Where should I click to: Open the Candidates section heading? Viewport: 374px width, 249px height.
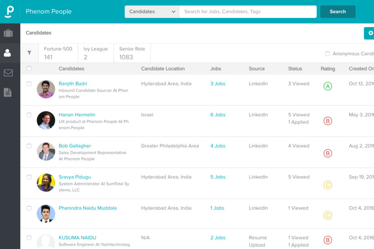tap(38, 33)
